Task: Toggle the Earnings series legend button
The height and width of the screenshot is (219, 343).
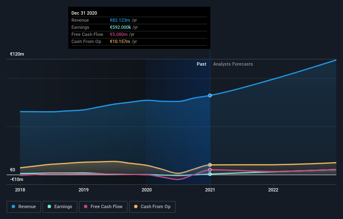Action: click(x=60, y=207)
